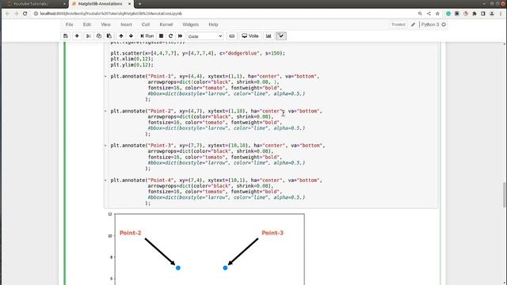Copy selected cells icon in the toolbar
507x285 pixels.
coord(99,36)
